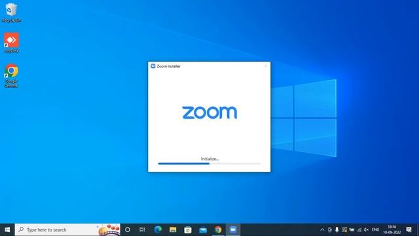
Task: Open the notification Action Center
Action: click(x=409, y=229)
